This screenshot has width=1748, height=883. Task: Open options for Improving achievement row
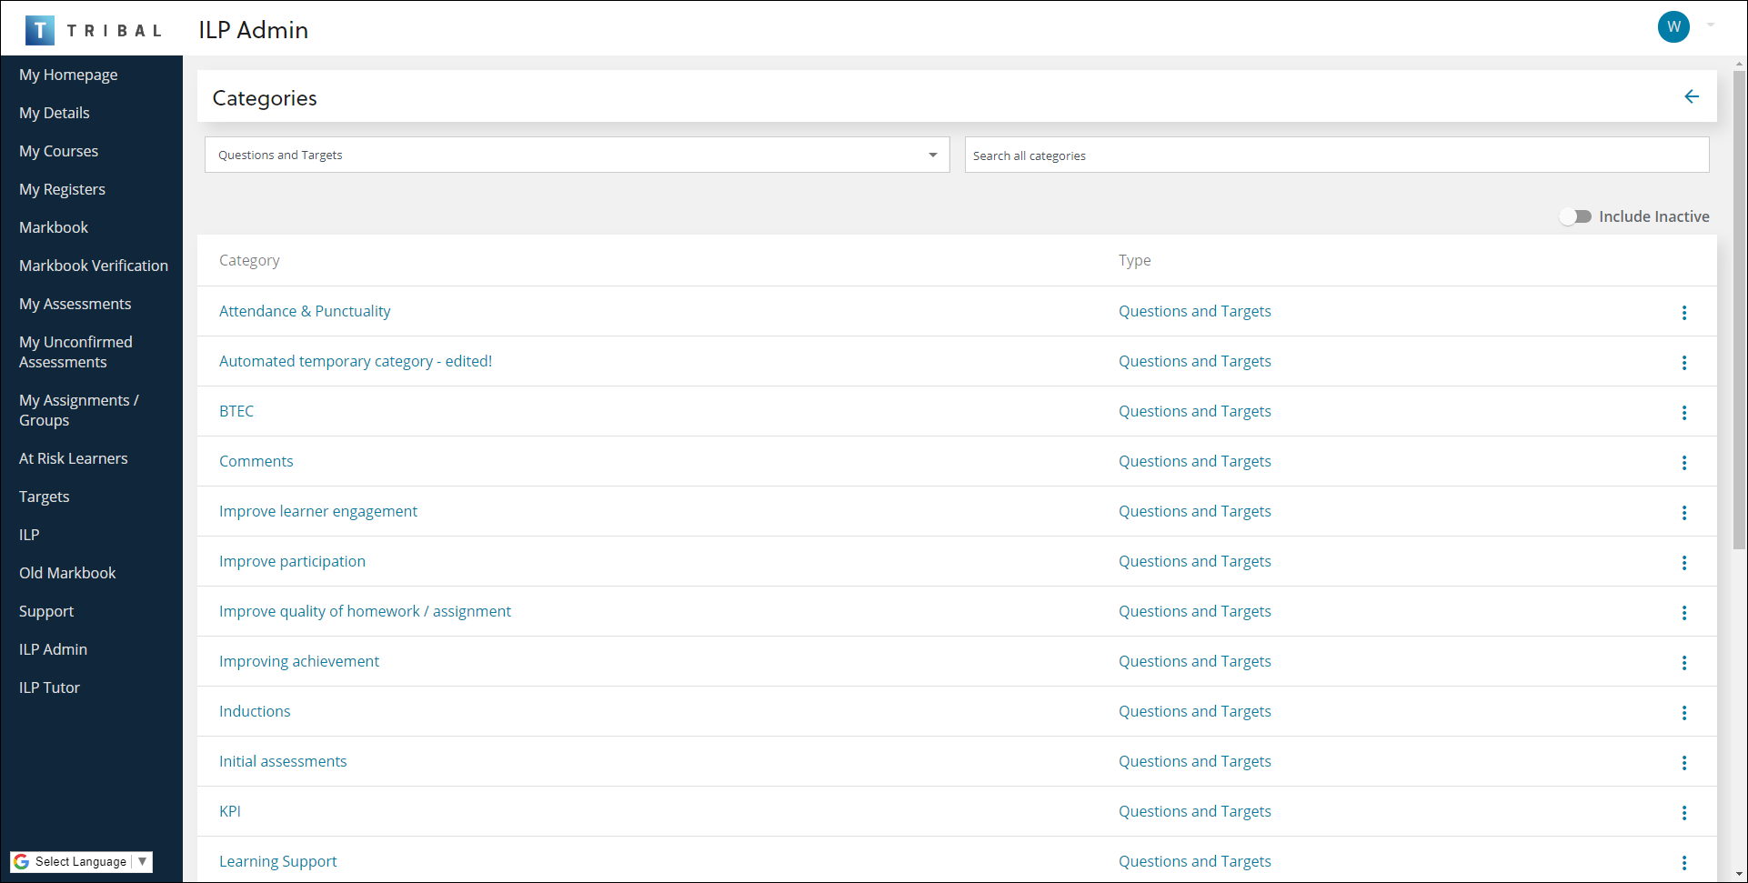point(1684,663)
